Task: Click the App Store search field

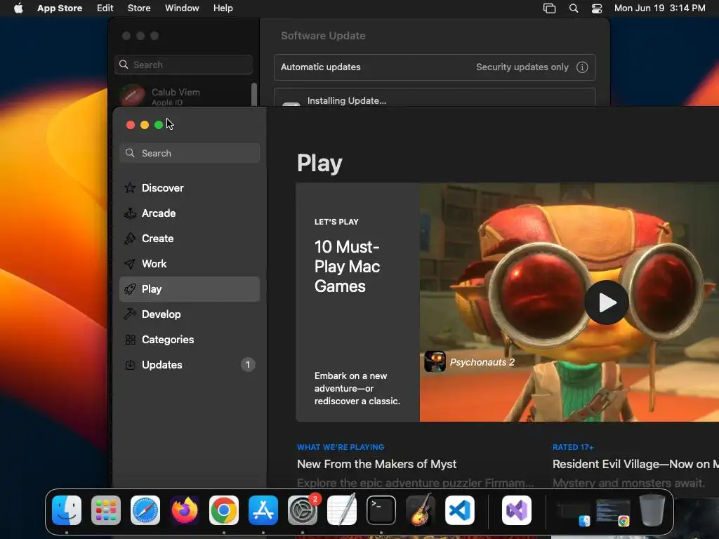Action: click(190, 153)
